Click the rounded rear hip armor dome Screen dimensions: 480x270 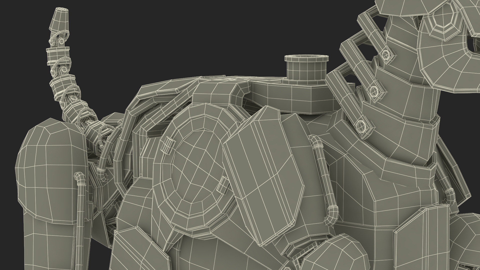click(51, 162)
